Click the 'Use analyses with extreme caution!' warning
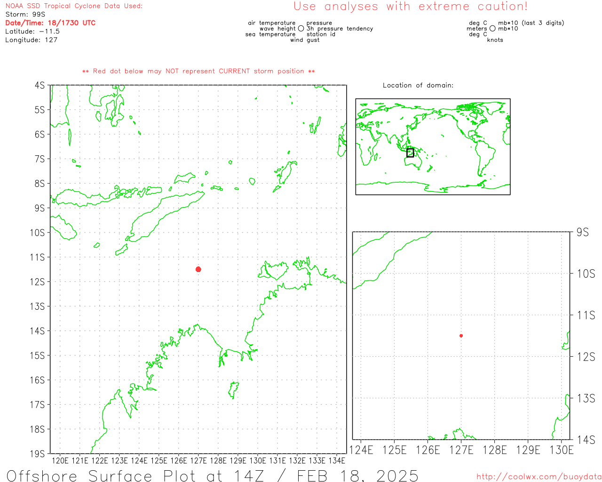 tap(411, 7)
